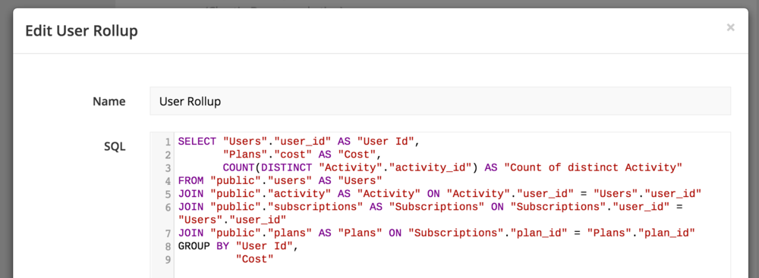Click the COUNT keyword on line 3
Image resolution: width=759 pixels, height=278 pixels.
coord(238,167)
